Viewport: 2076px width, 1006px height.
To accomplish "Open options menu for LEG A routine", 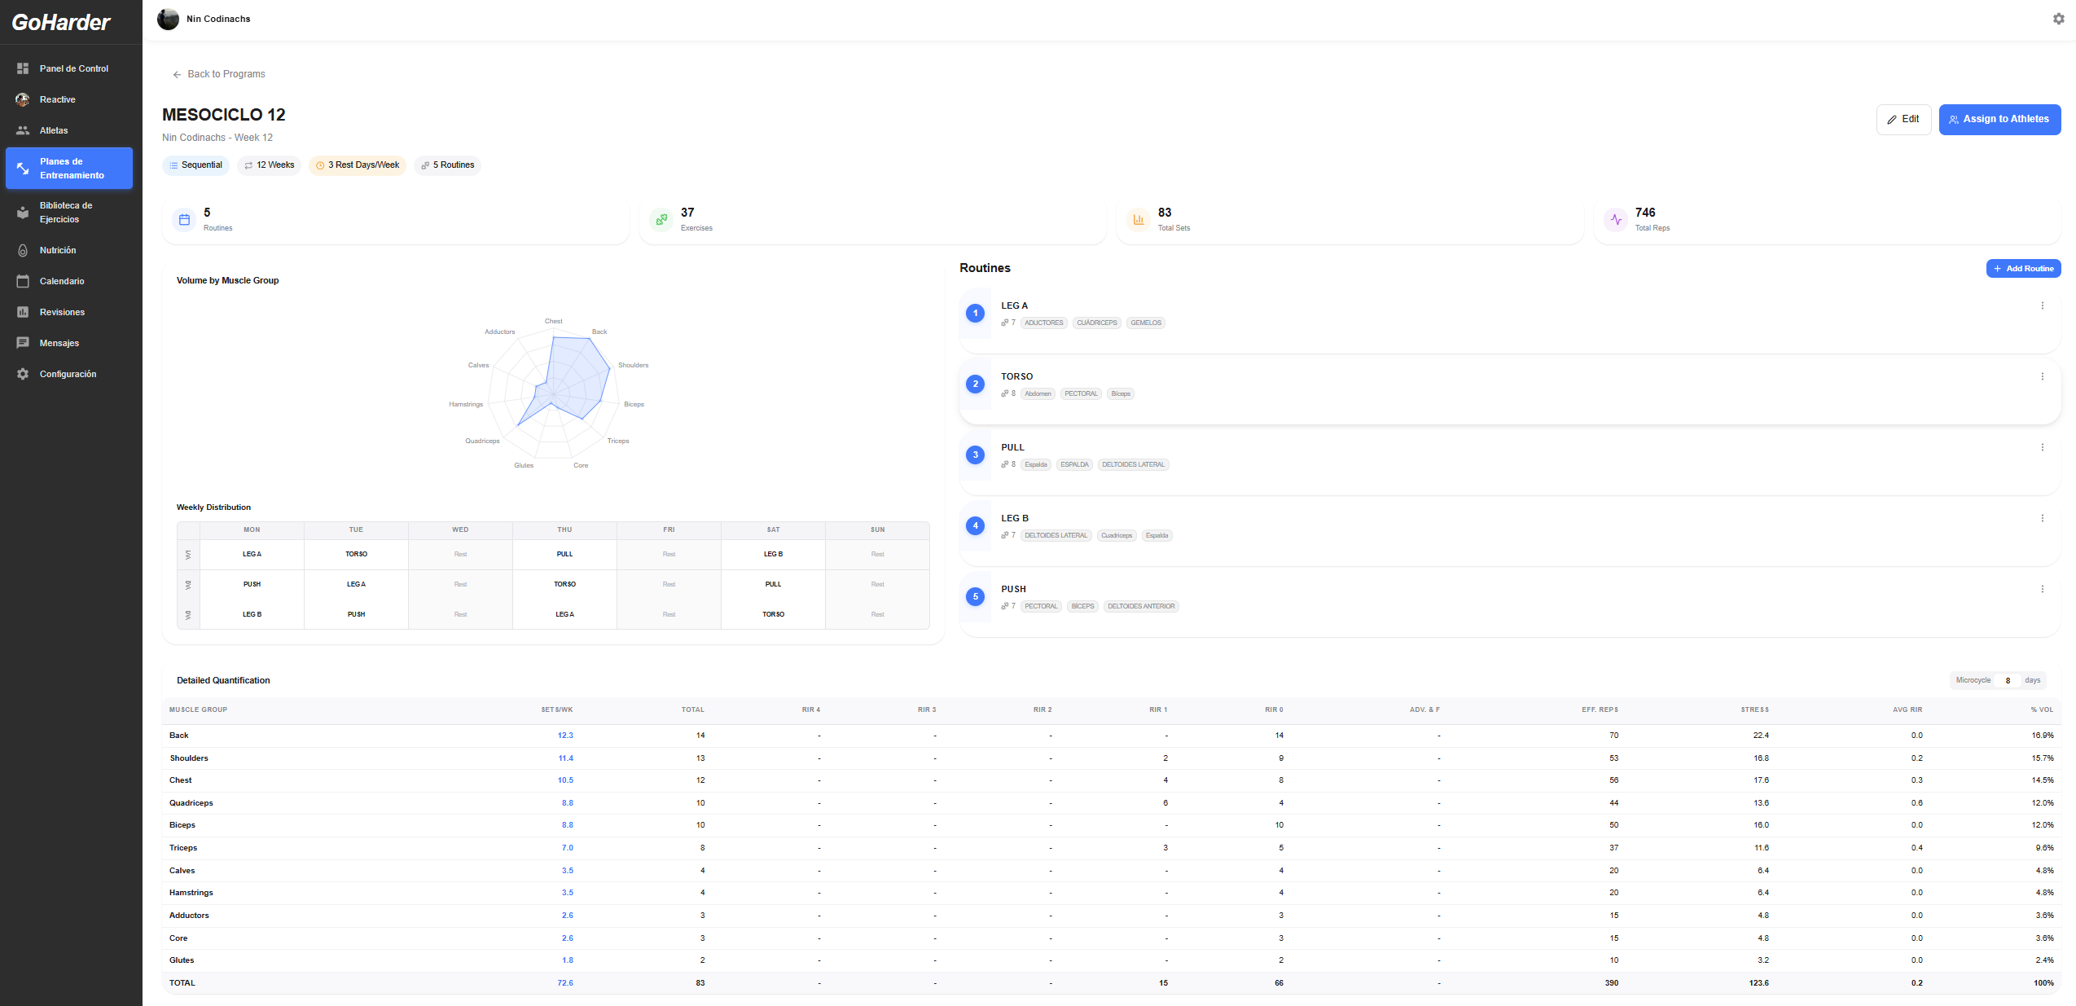I will (2042, 305).
